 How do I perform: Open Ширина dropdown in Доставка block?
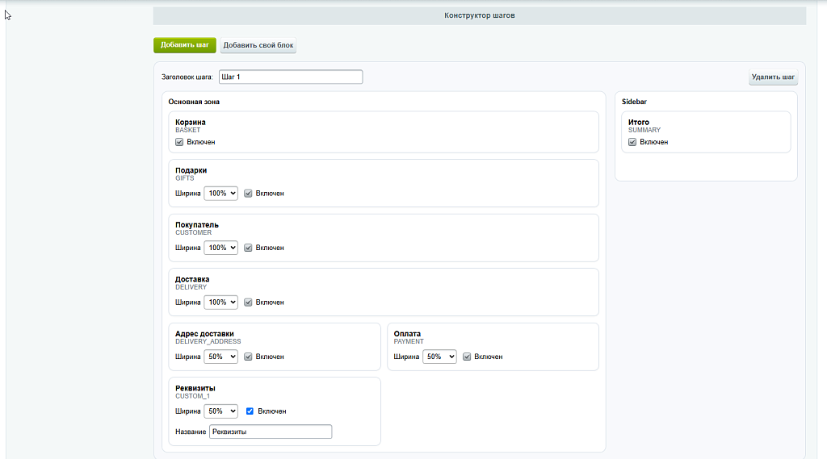[221, 303]
